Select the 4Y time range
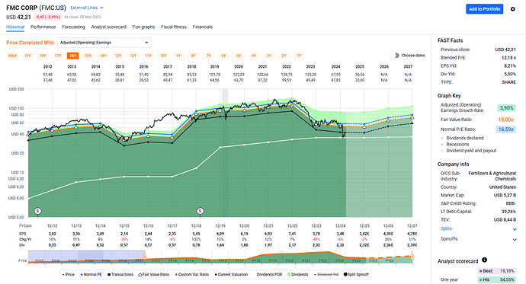The width and height of the screenshot is (526, 284). click(x=254, y=56)
